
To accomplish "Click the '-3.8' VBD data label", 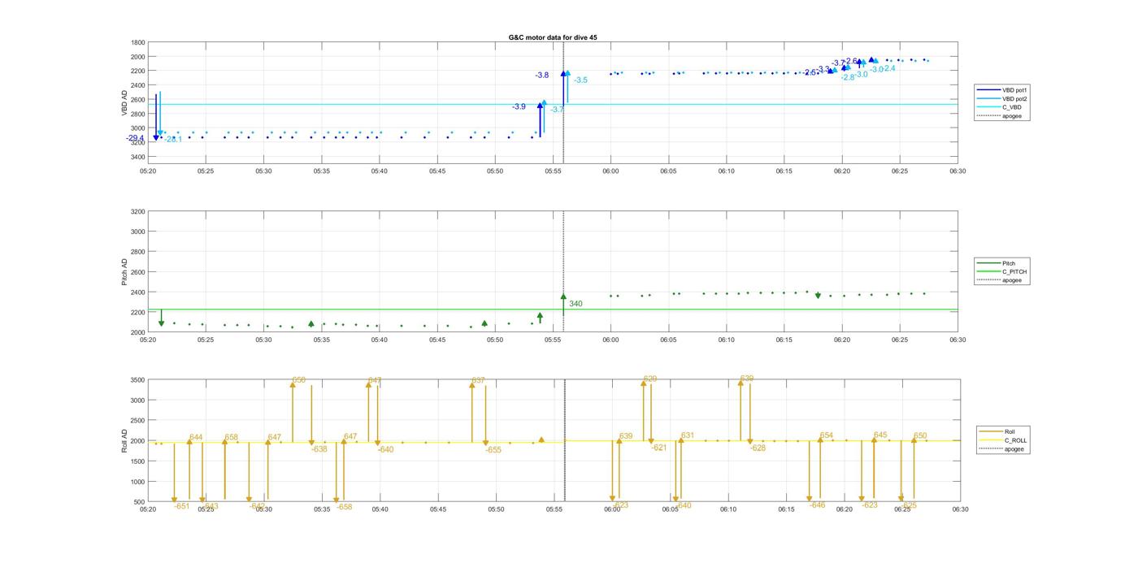I will (541, 76).
